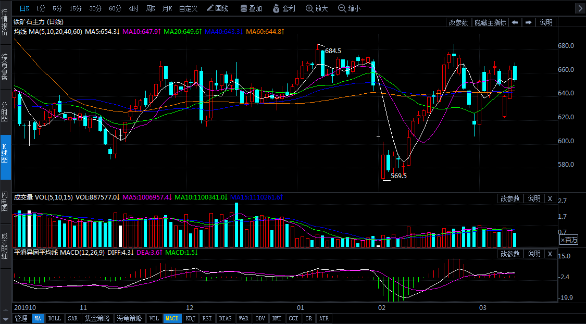586x324 pixels.
Task: Zoom in with 放大
Action: click(317, 8)
